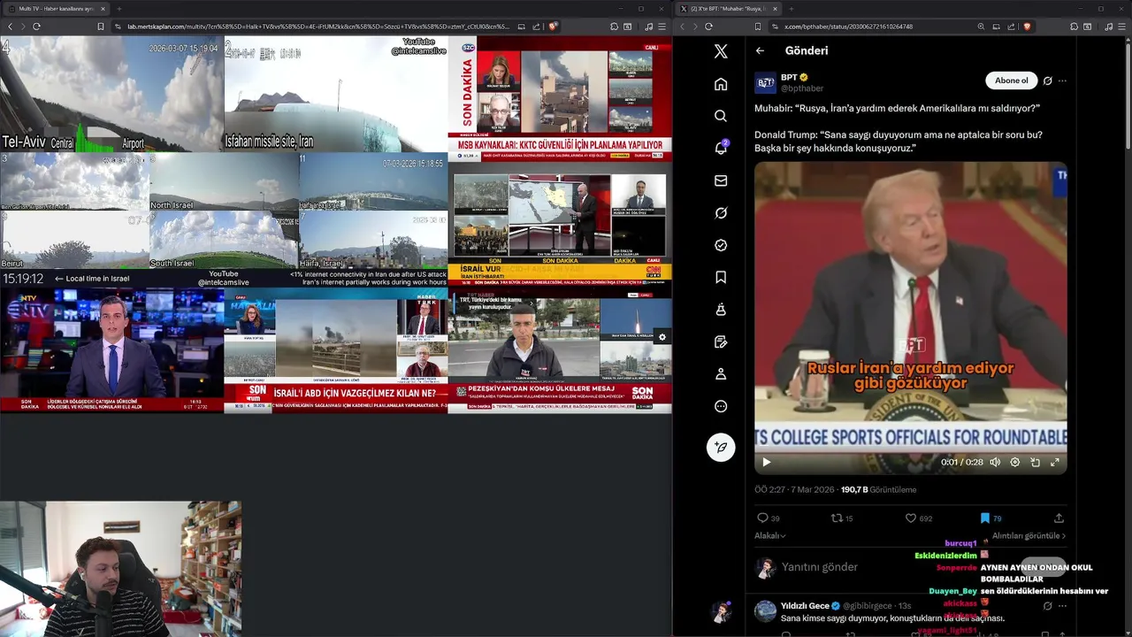Mute the video with the speaker icon

click(x=995, y=462)
